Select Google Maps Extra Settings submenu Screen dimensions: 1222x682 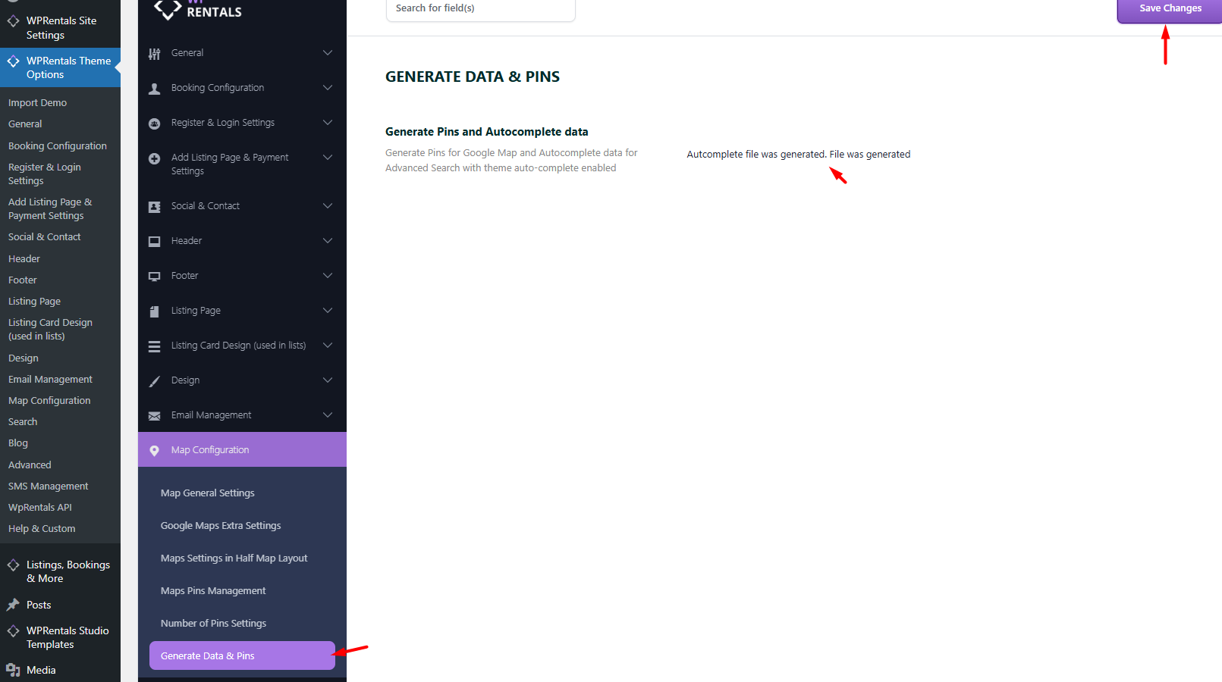[221, 526]
